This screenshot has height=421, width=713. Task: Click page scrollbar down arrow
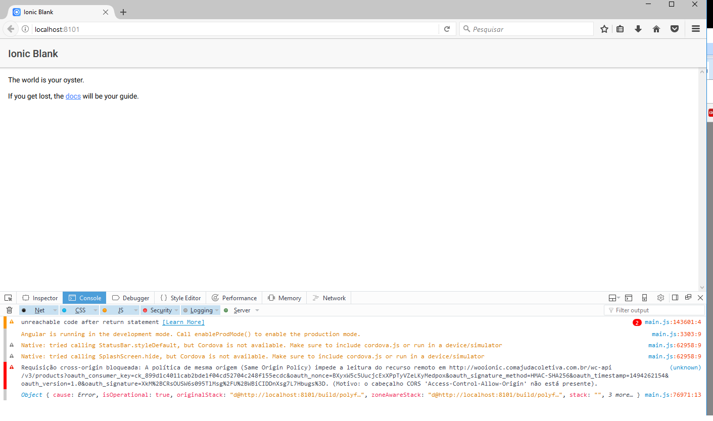[x=702, y=287]
